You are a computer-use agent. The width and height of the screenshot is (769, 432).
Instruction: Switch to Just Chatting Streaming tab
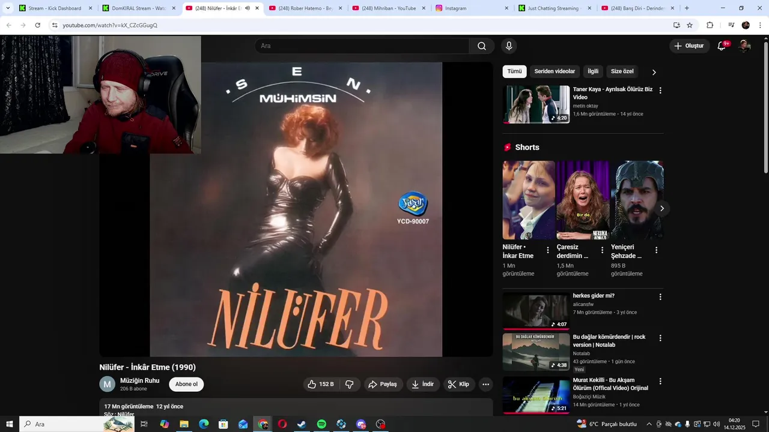click(x=553, y=8)
